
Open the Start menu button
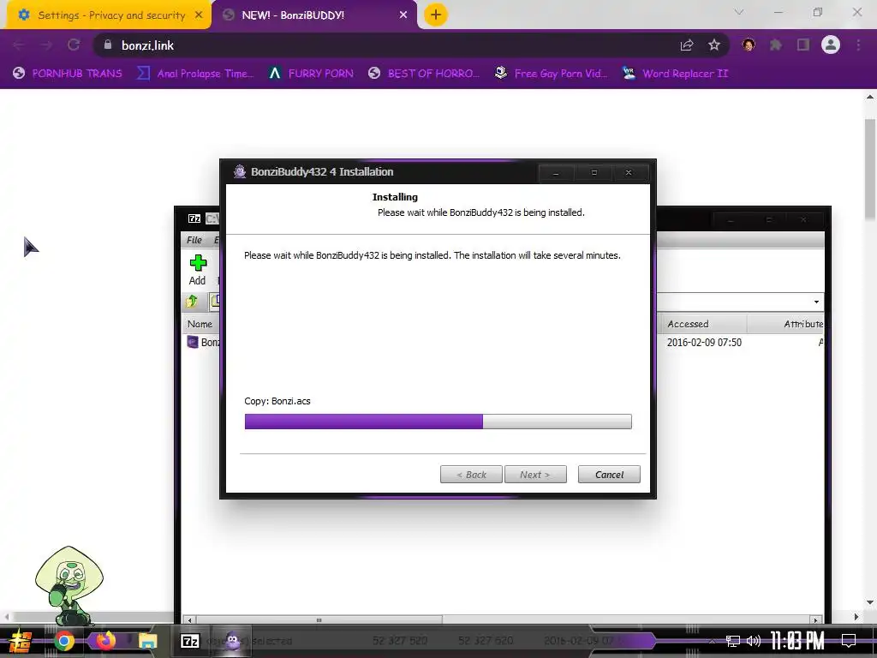21,641
